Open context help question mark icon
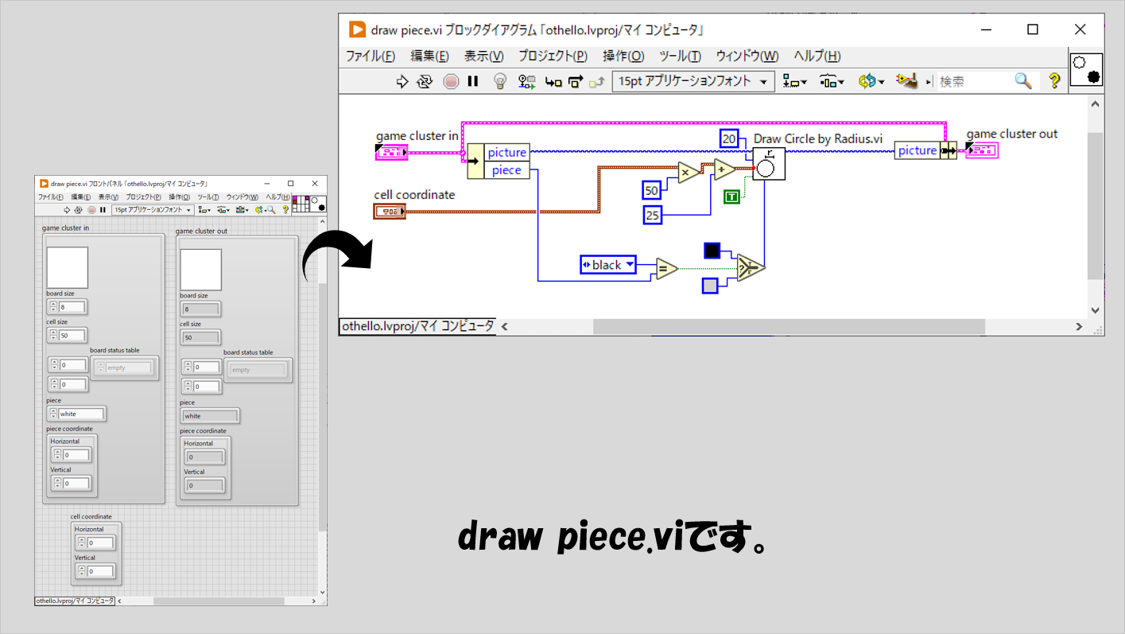 pos(1054,81)
